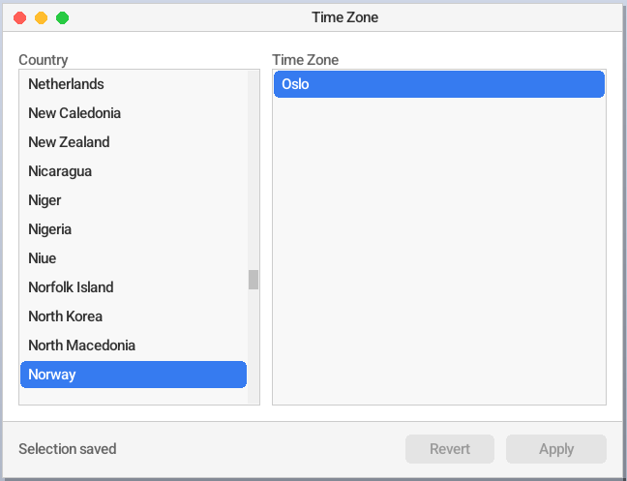Click the Country list scrollbar thumb
This screenshot has height=481, width=627.
(254, 280)
